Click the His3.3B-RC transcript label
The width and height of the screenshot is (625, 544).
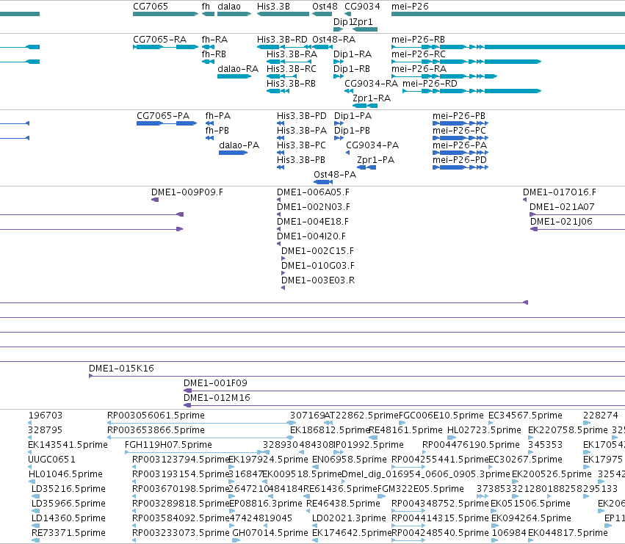[x=292, y=69]
